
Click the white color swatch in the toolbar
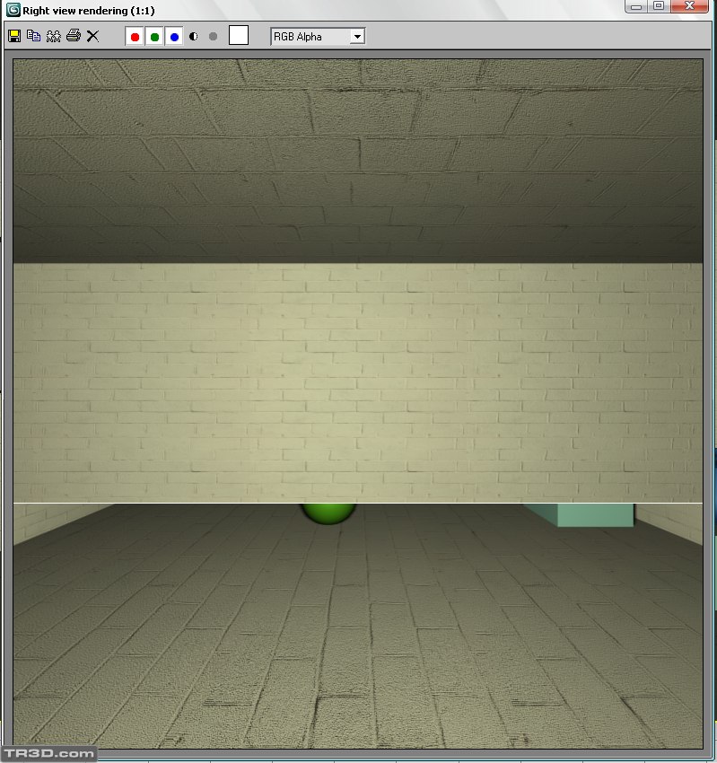coord(239,36)
